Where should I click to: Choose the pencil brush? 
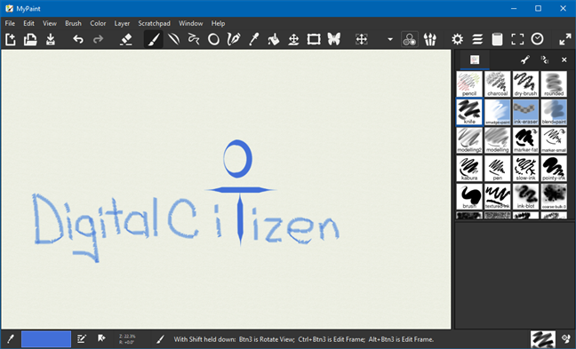coord(469,84)
